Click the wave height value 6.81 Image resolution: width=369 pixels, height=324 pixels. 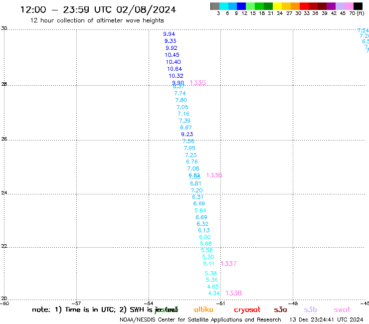click(195, 183)
